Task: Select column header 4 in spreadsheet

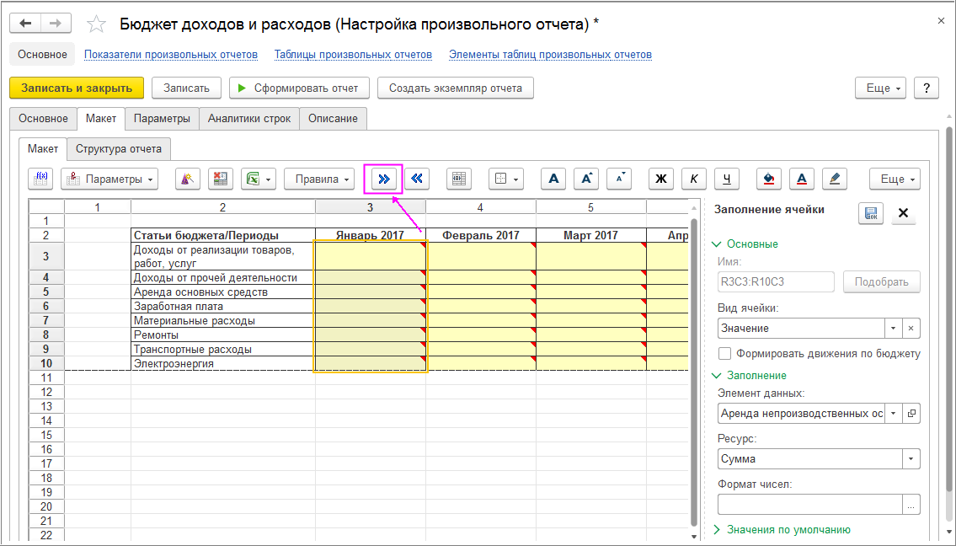Action: [x=480, y=207]
